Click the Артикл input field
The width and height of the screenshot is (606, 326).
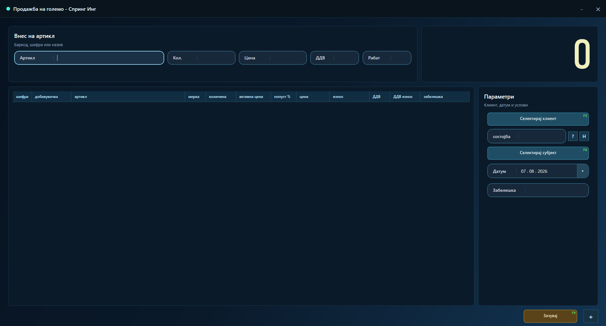[x=89, y=58]
